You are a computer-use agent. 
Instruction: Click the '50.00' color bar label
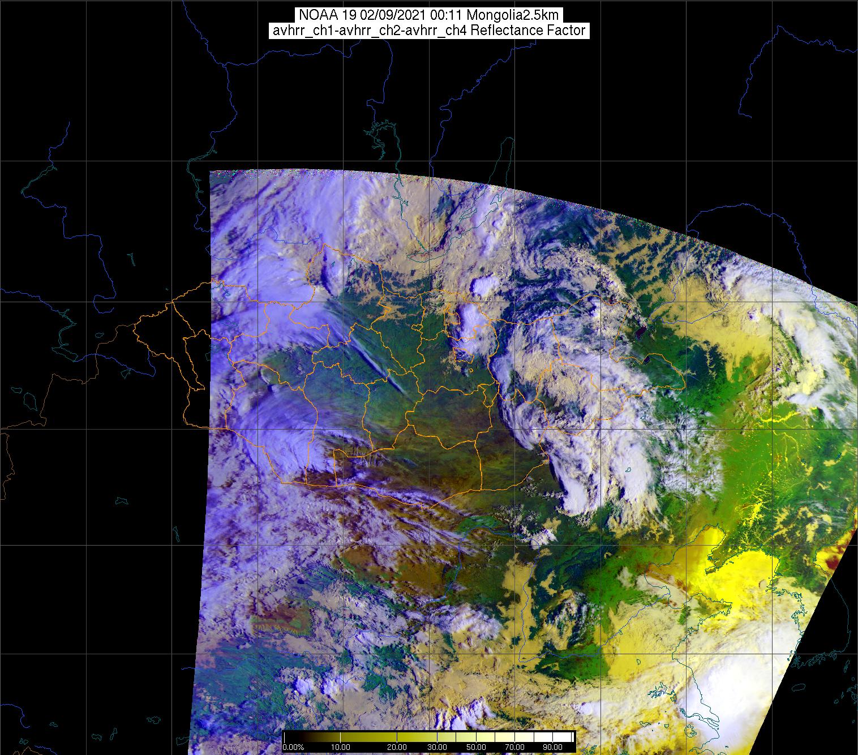(477, 748)
